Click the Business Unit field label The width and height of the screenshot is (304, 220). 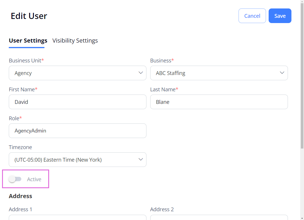(x=26, y=61)
